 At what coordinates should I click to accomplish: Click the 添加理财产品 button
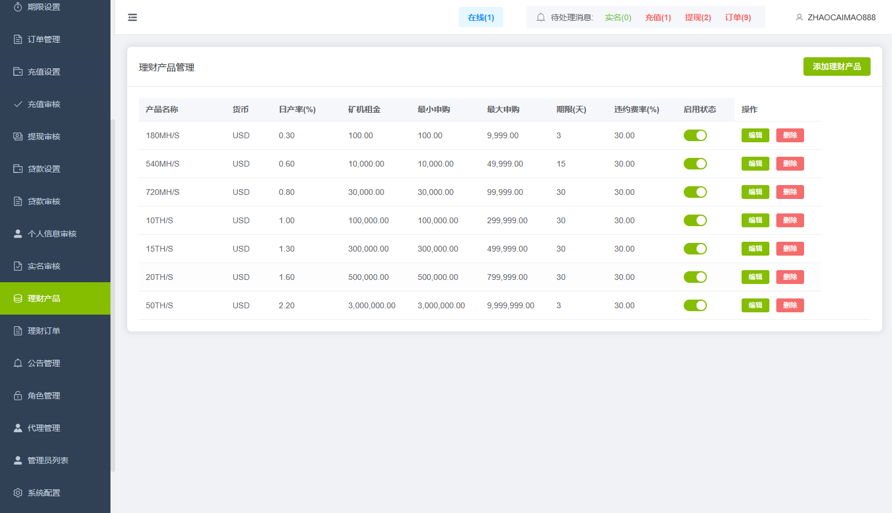pyautogui.click(x=836, y=67)
